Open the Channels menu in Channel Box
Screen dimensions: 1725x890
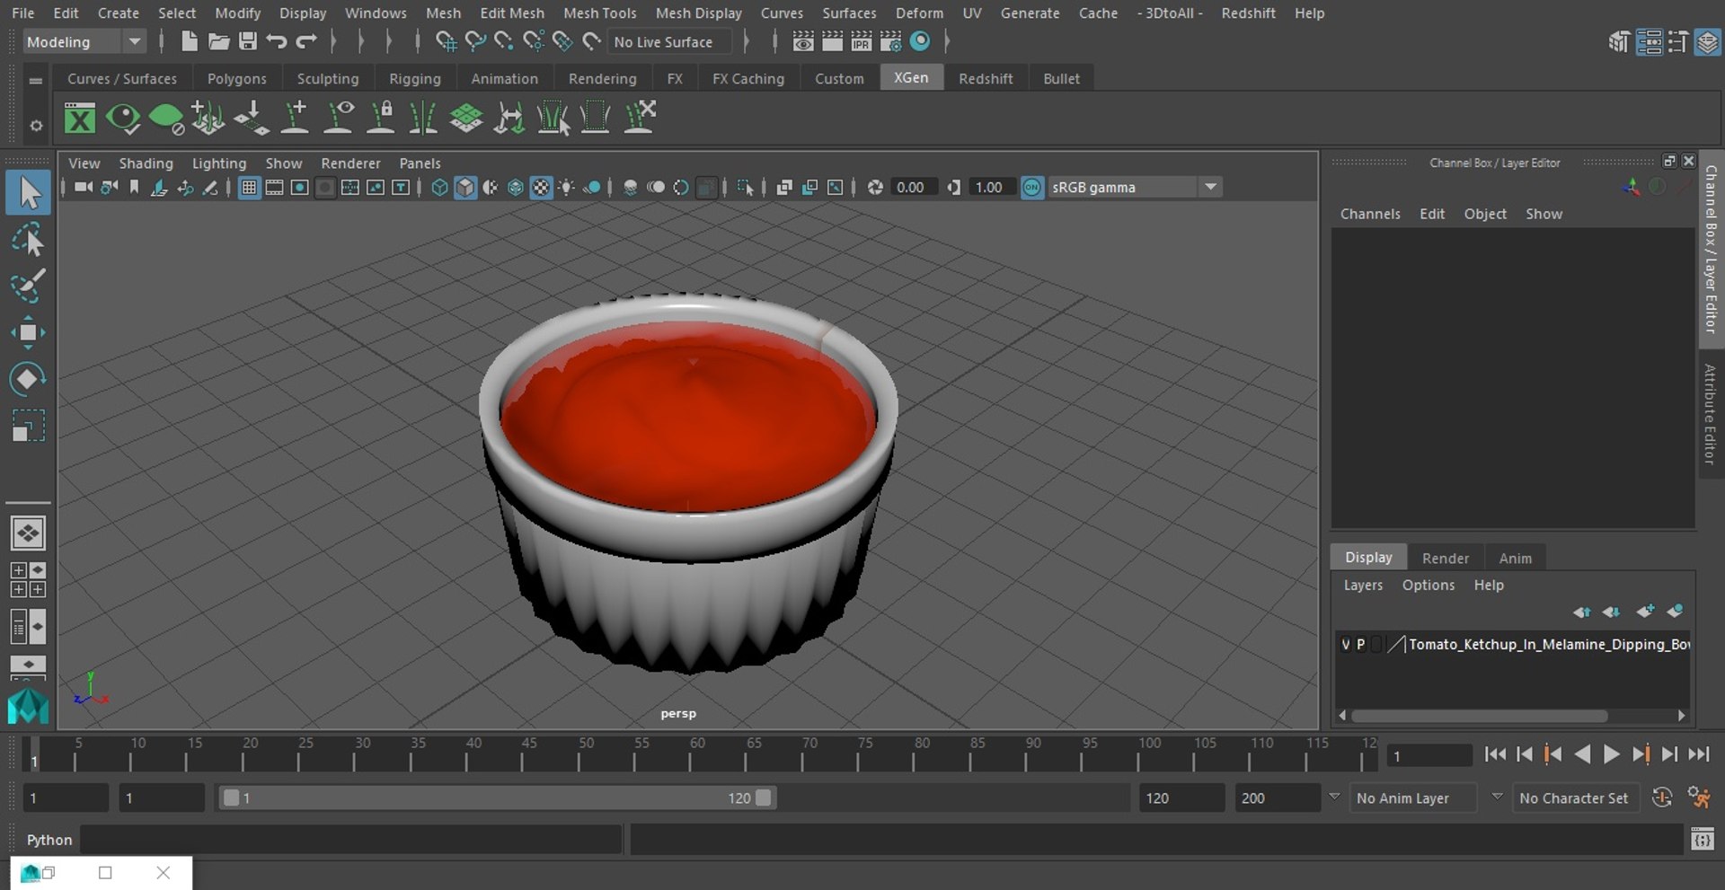(1370, 214)
